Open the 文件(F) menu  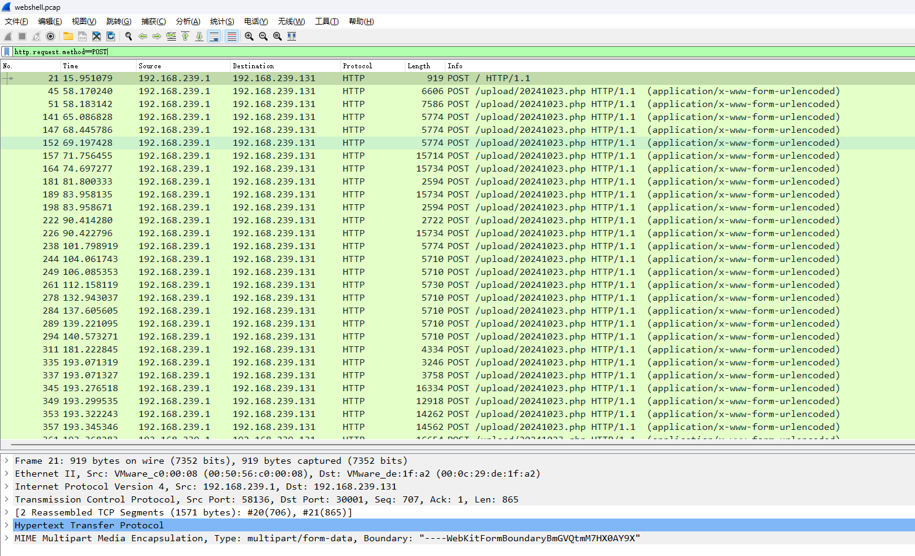point(17,22)
